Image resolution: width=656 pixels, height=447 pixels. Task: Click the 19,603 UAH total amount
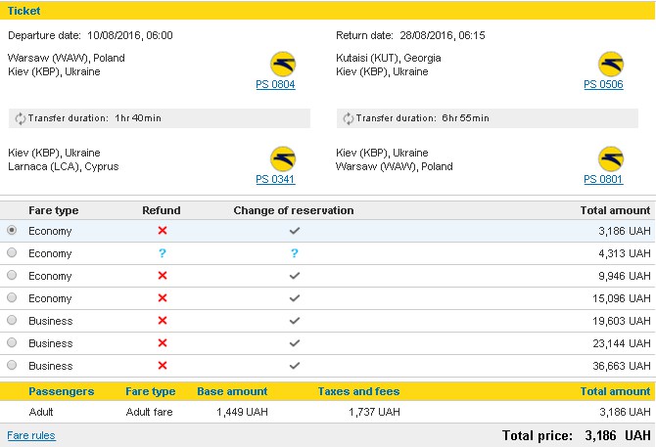pos(622,321)
